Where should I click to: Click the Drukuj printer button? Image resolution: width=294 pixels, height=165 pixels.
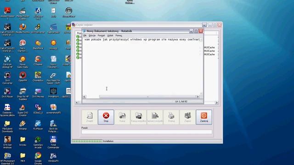click(x=171, y=117)
